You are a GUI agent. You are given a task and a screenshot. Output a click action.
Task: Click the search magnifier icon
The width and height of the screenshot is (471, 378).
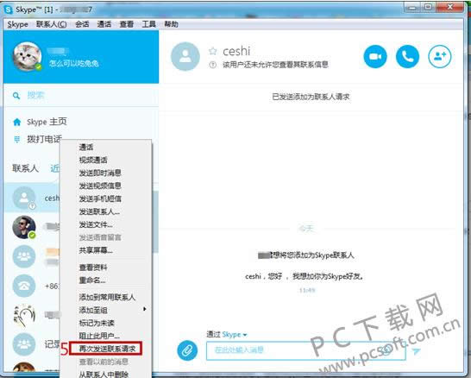(16, 96)
